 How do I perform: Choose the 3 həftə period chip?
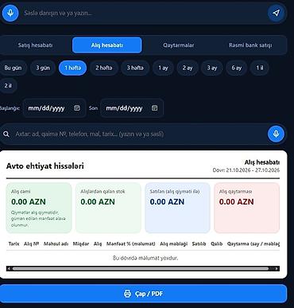pyautogui.click(x=135, y=68)
